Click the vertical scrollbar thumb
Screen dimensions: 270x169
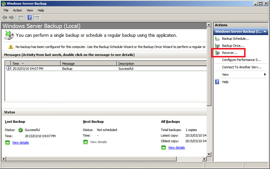(x=209, y=66)
